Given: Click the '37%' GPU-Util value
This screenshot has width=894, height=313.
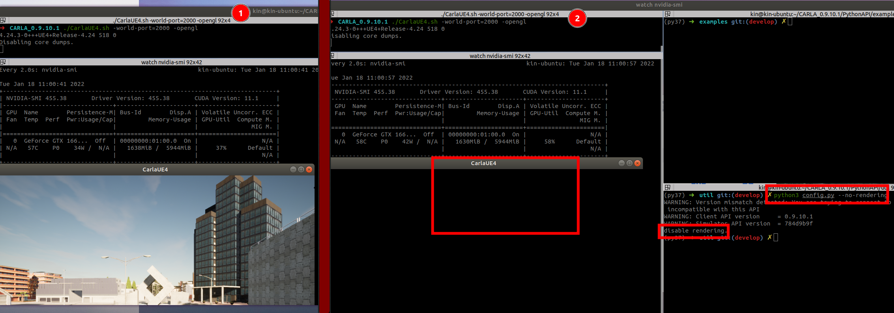Looking at the screenshot, I should [x=221, y=148].
